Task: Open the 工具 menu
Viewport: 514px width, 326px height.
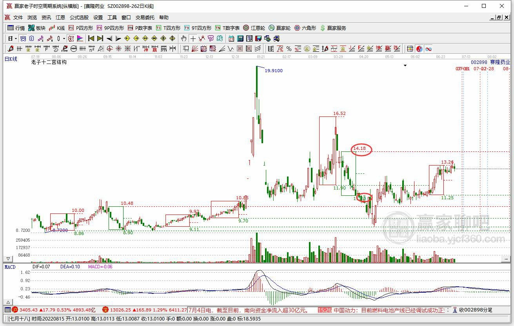Action: pyautogui.click(x=112, y=18)
